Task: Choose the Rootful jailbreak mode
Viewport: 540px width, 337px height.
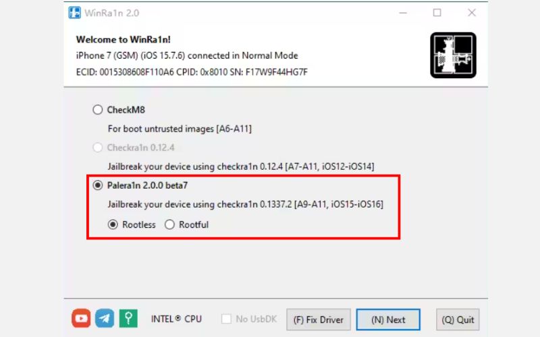Action: pos(169,224)
